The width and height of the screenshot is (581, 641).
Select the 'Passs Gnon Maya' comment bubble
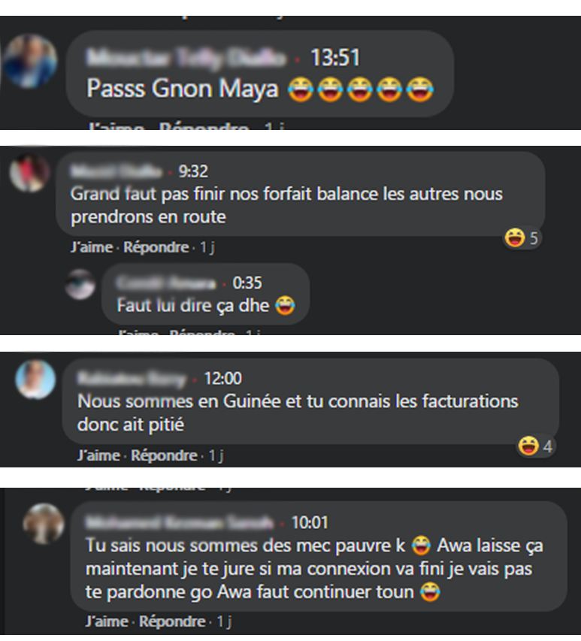click(260, 74)
